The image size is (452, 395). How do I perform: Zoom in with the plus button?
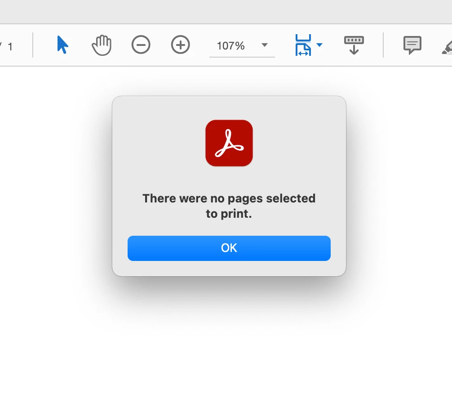tap(181, 45)
